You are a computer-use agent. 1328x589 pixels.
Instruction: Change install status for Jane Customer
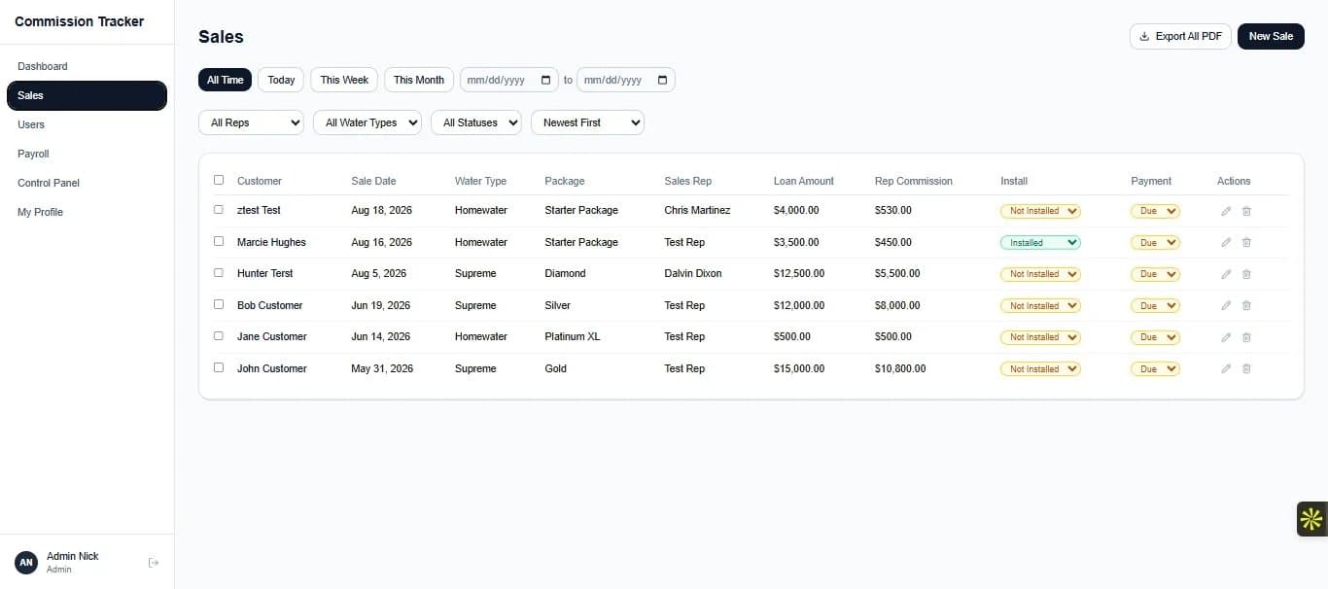[1040, 337]
